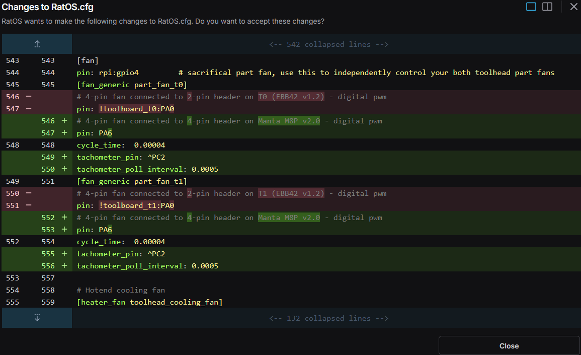This screenshot has width=581, height=355.
Task: Click added 'pin: PA6' on line 553
Action: pos(95,230)
